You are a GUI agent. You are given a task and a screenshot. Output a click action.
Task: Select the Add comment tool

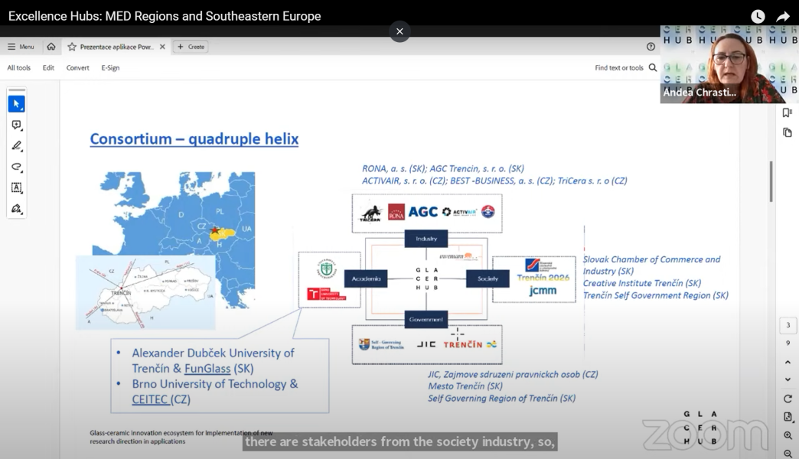pos(16,125)
